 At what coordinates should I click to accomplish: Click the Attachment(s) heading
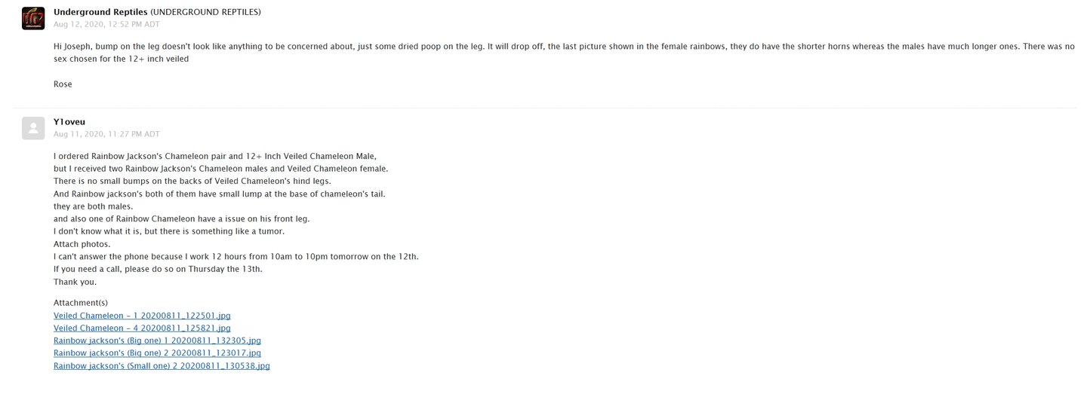[81, 303]
